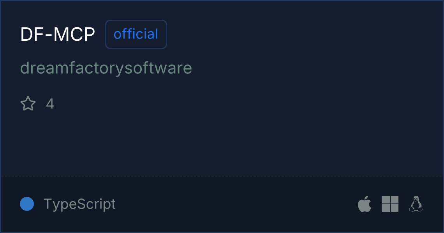
Task: Click the Linux penguin icon
Action: [416, 204]
